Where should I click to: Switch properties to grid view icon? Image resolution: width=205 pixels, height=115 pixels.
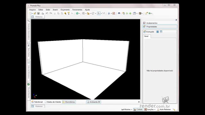(158, 32)
